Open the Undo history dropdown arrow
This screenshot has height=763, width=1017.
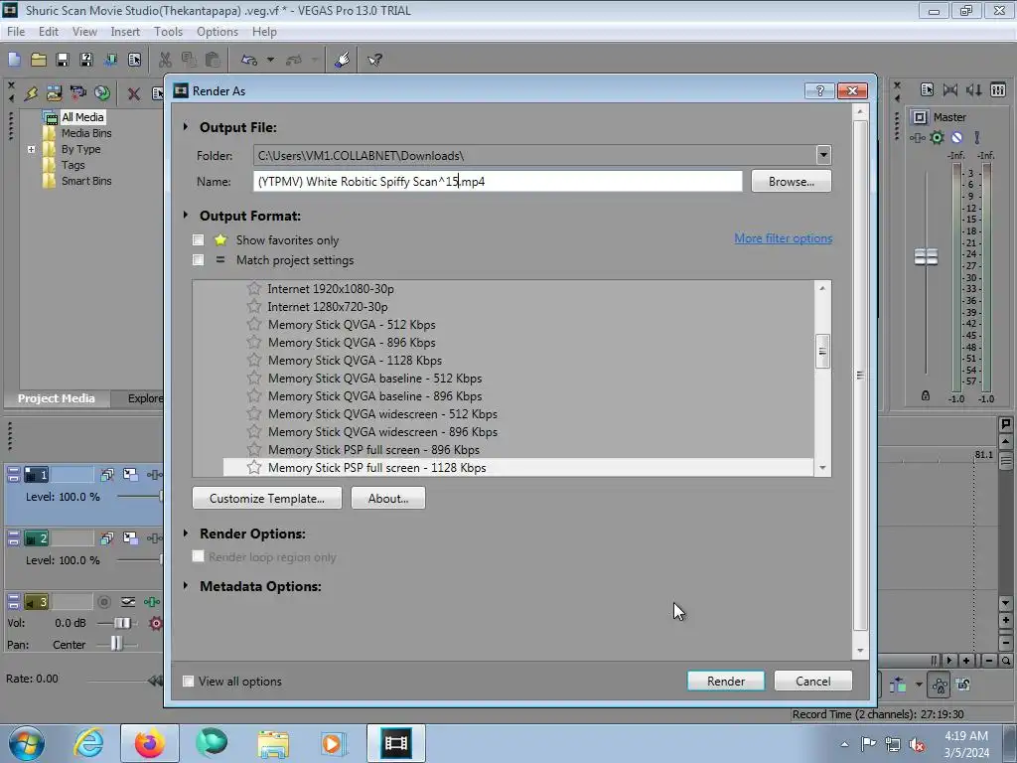click(x=270, y=60)
